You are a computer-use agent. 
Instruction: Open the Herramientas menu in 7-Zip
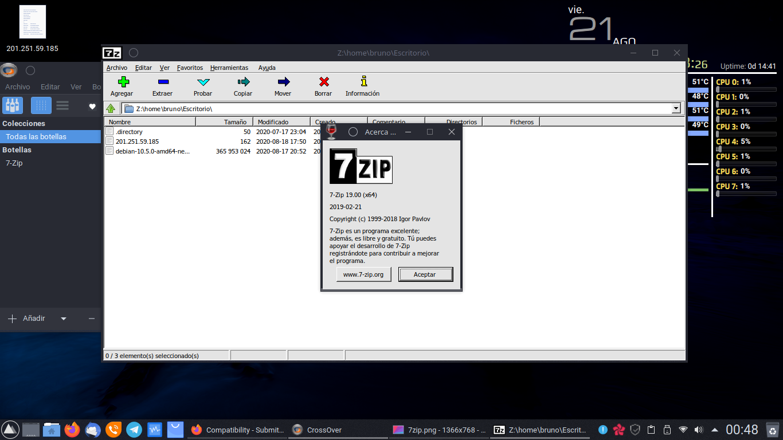(x=229, y=68)
